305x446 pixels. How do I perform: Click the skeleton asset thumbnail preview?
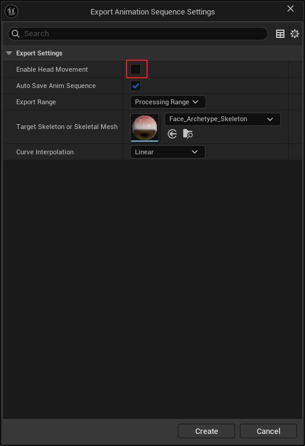(x=145, y=127)
